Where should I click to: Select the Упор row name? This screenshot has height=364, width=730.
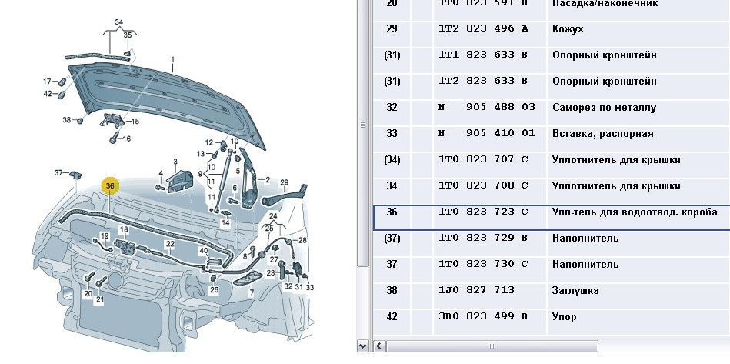click(565, 317)
